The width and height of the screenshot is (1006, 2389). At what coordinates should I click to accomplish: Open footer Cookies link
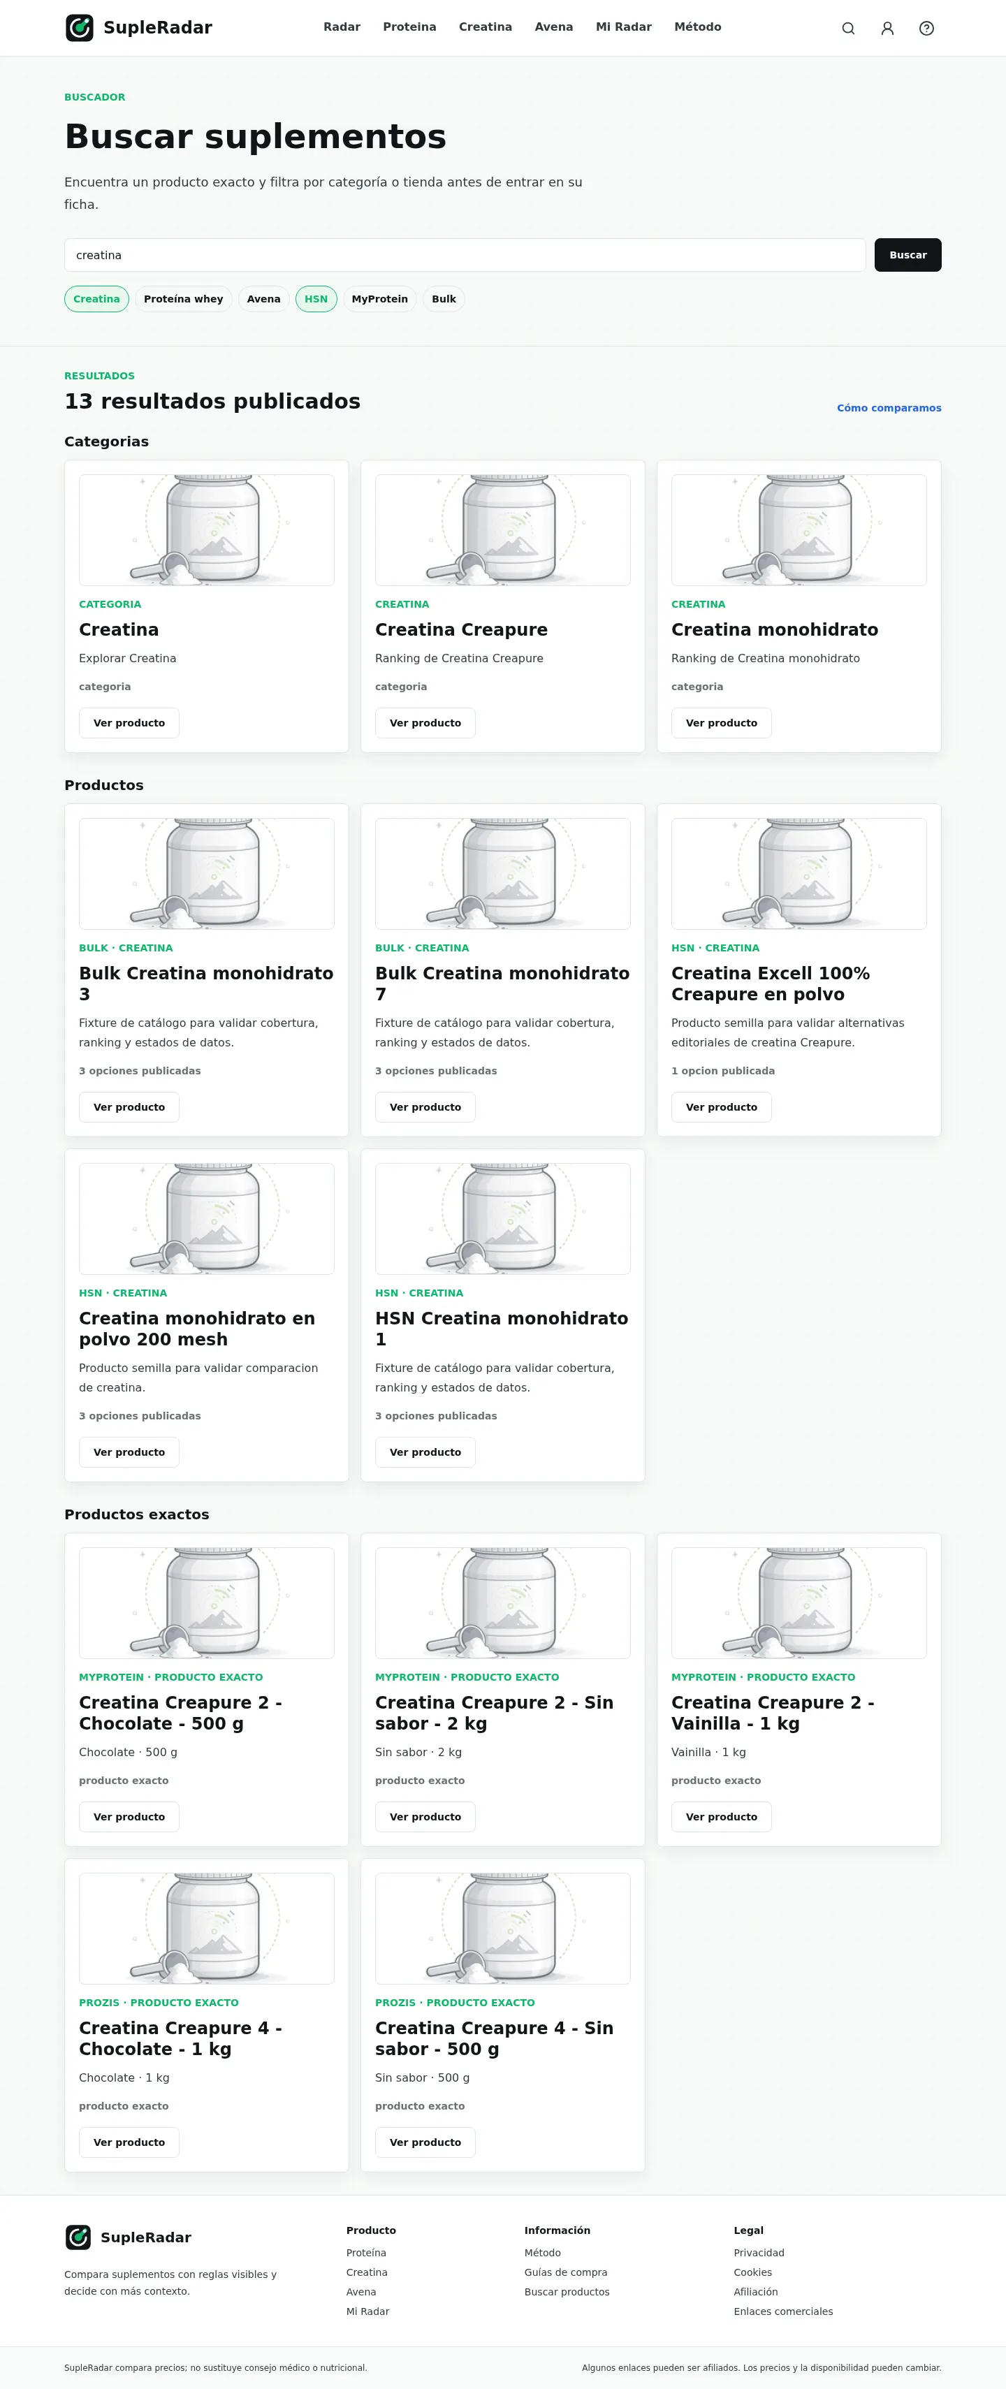tap(753, 2272)
